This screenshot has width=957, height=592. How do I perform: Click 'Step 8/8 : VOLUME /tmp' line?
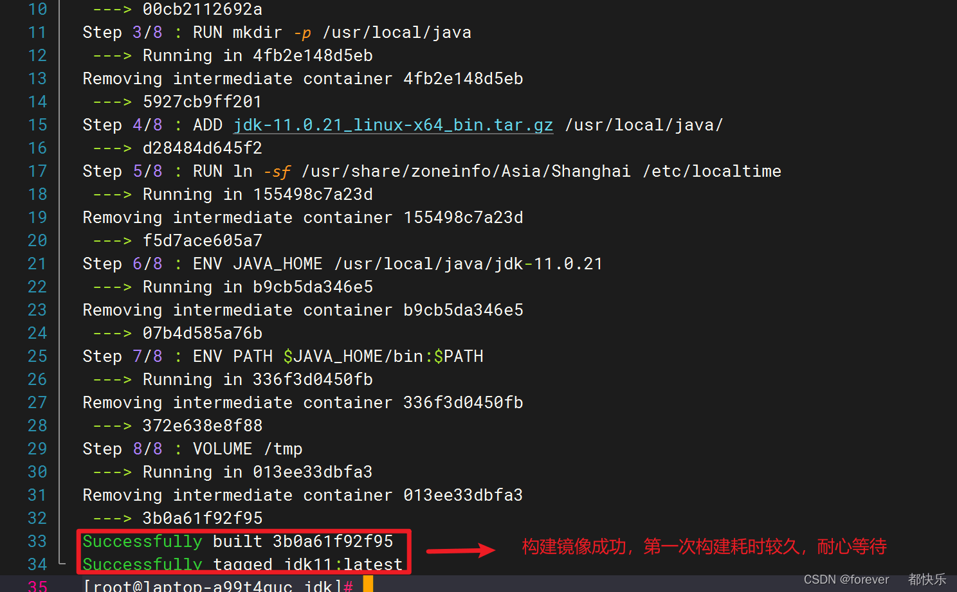[192, 449]
